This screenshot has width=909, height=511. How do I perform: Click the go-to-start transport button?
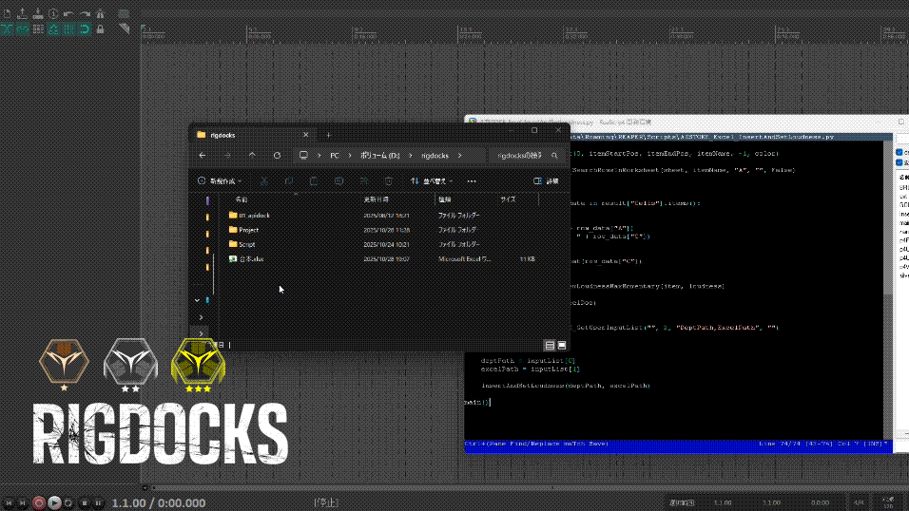(x=9, y=502)
